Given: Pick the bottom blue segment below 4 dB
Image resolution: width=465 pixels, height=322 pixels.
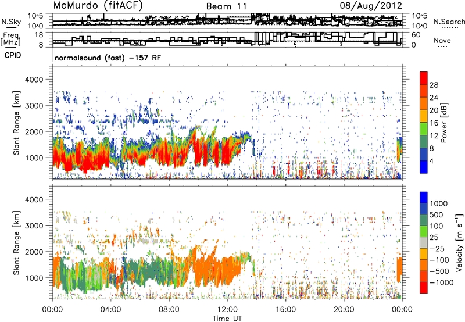Looking at the screenshot, I should click(x=424, y=167).
